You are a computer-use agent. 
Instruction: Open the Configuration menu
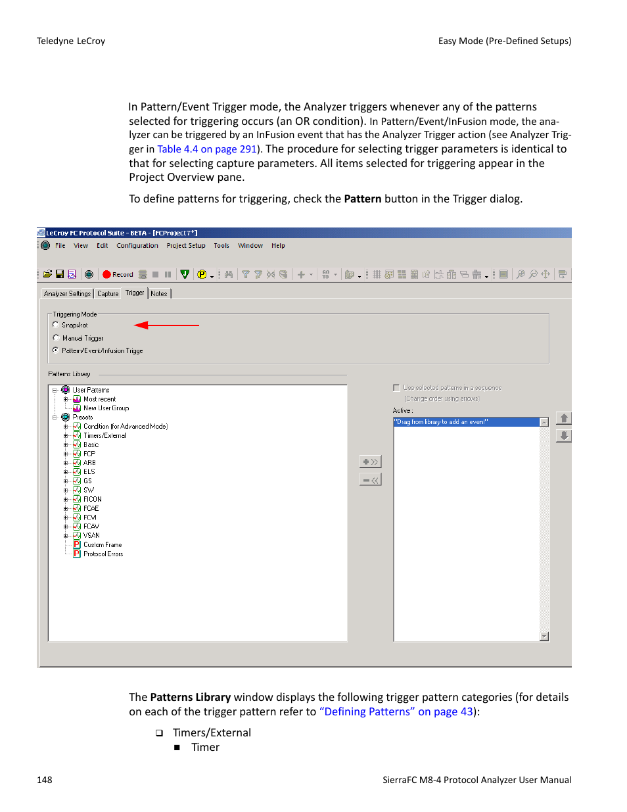pos(137,246)
